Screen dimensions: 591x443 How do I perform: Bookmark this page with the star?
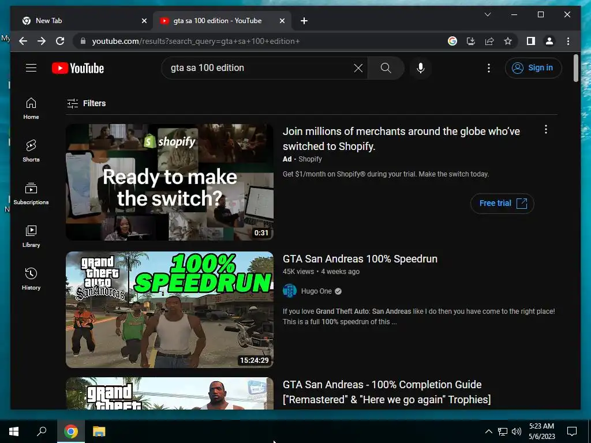tap(508, 41)
